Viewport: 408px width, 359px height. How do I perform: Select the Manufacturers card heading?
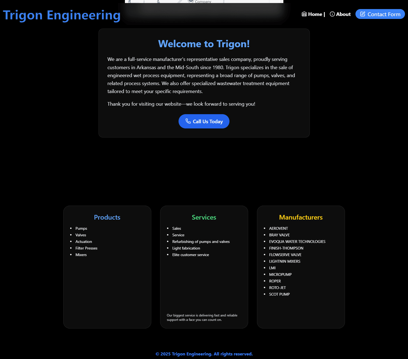[x=301, y=217]
